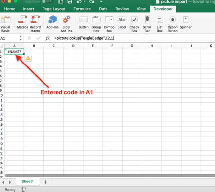The height and width of the screenshot is (192, 215).
Task: Insert a Group Box control
Action: tap(96, 24)
